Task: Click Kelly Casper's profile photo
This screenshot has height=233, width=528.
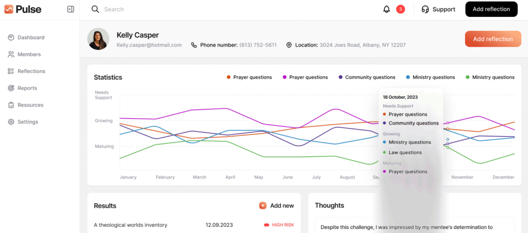Action: (x=98, y=39)
